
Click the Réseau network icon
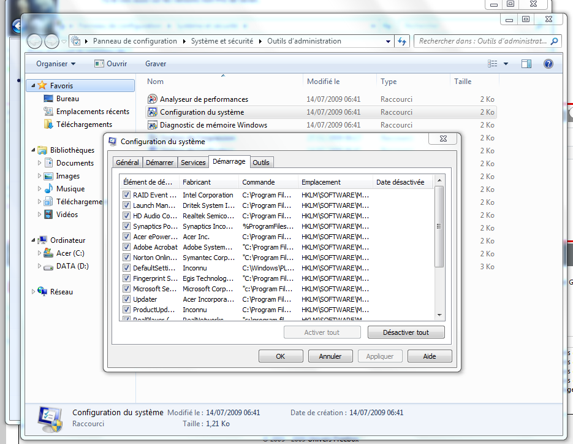pos(42,291)
